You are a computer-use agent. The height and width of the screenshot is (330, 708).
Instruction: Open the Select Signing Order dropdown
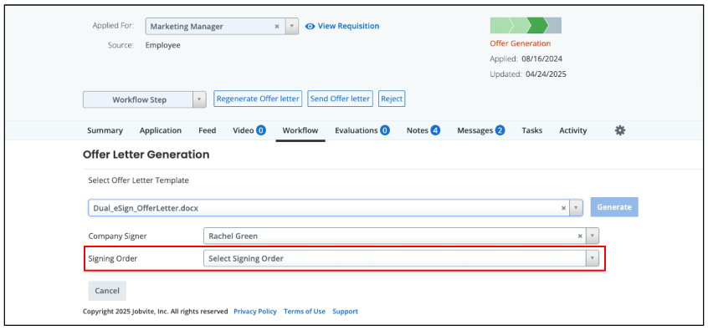click(x=402, y=259)
